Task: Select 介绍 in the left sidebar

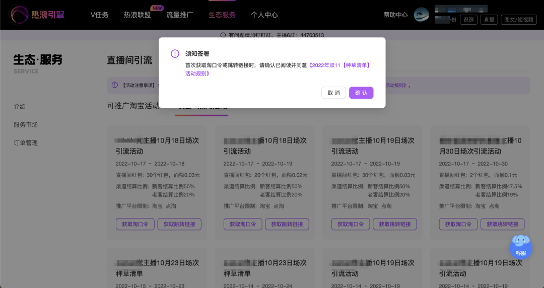Action: pos(20,107)
